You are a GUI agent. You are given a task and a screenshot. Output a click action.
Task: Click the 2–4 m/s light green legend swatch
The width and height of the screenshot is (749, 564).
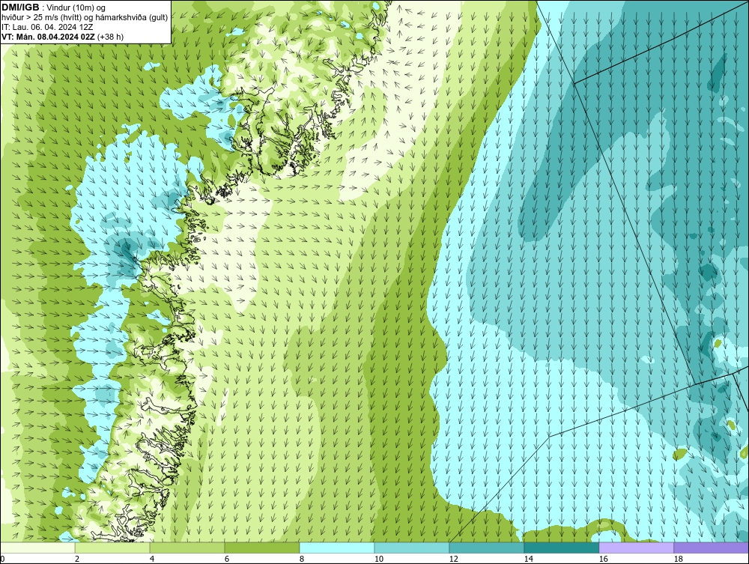pos(112,548)
